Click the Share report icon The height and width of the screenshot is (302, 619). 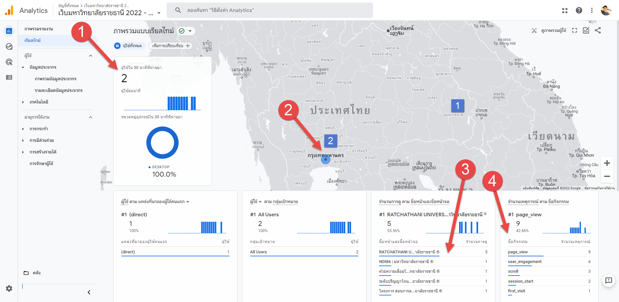pos(598,30)
